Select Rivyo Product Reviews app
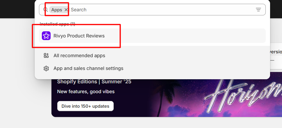Image resolution: width=282 pixels, height=128 pixels. point(152,36)
